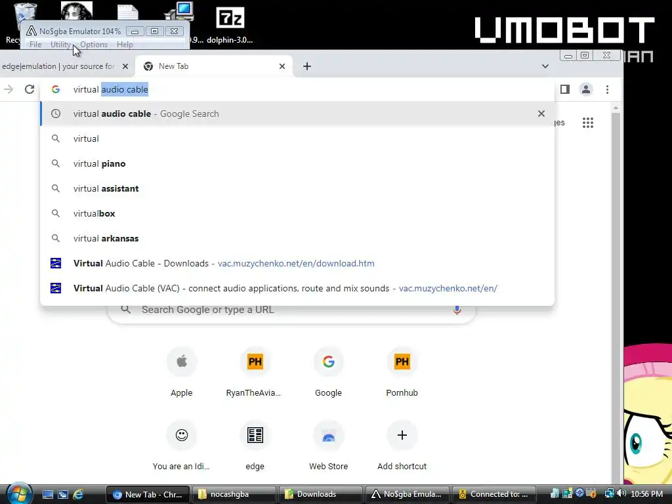Viewport: 672px width, 504px height.
Task: Switch to 'Connected to:' taskbar button
Action: [x=494, y=494]
